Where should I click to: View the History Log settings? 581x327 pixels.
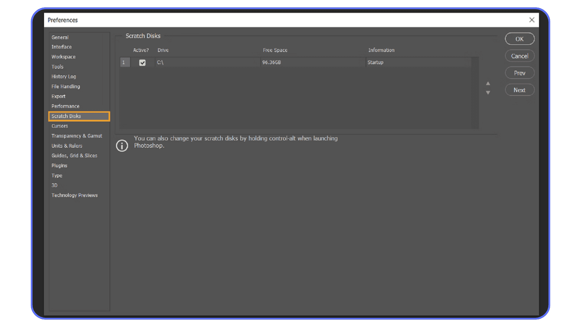click(64, 76)
